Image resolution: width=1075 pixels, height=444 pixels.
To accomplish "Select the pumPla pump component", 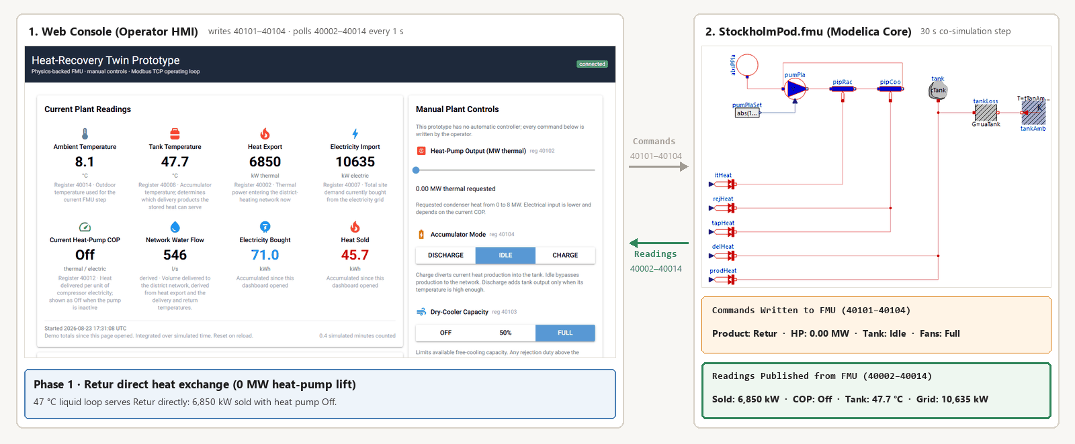I will [x=795, y=89].
